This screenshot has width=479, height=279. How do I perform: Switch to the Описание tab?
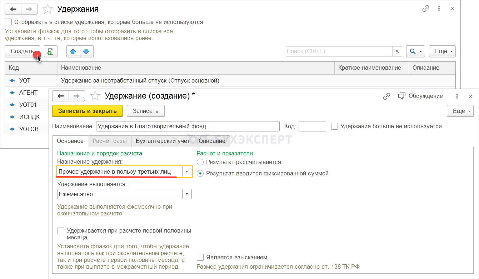212,141
